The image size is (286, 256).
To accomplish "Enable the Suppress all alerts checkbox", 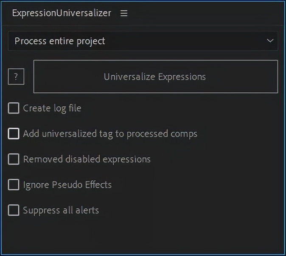I will [x=14, y=210].
